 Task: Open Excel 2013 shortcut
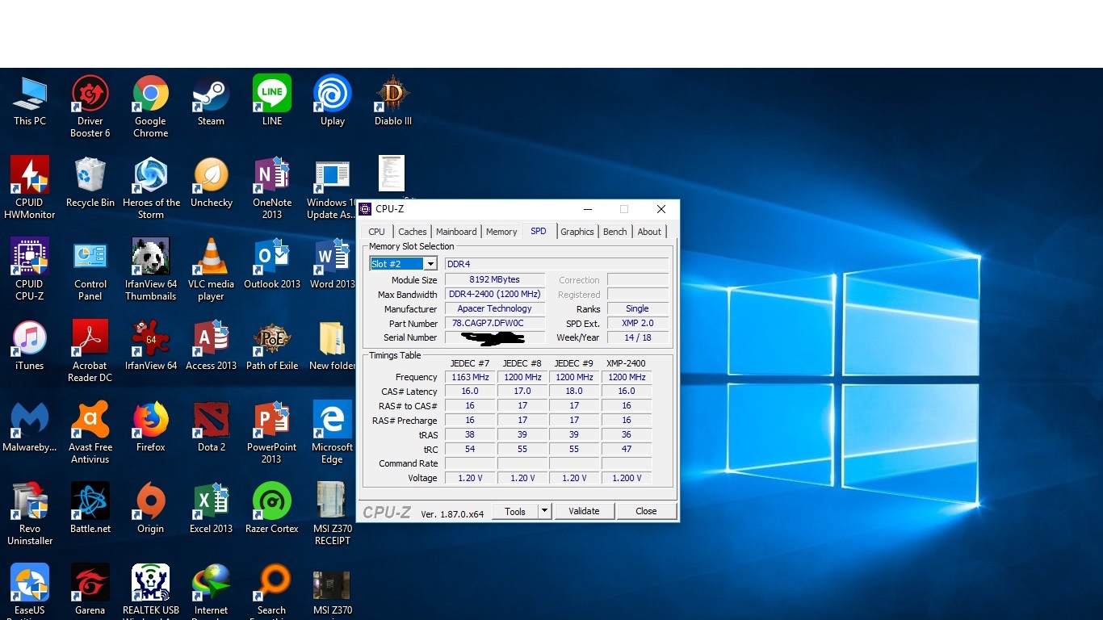[212, 509]
